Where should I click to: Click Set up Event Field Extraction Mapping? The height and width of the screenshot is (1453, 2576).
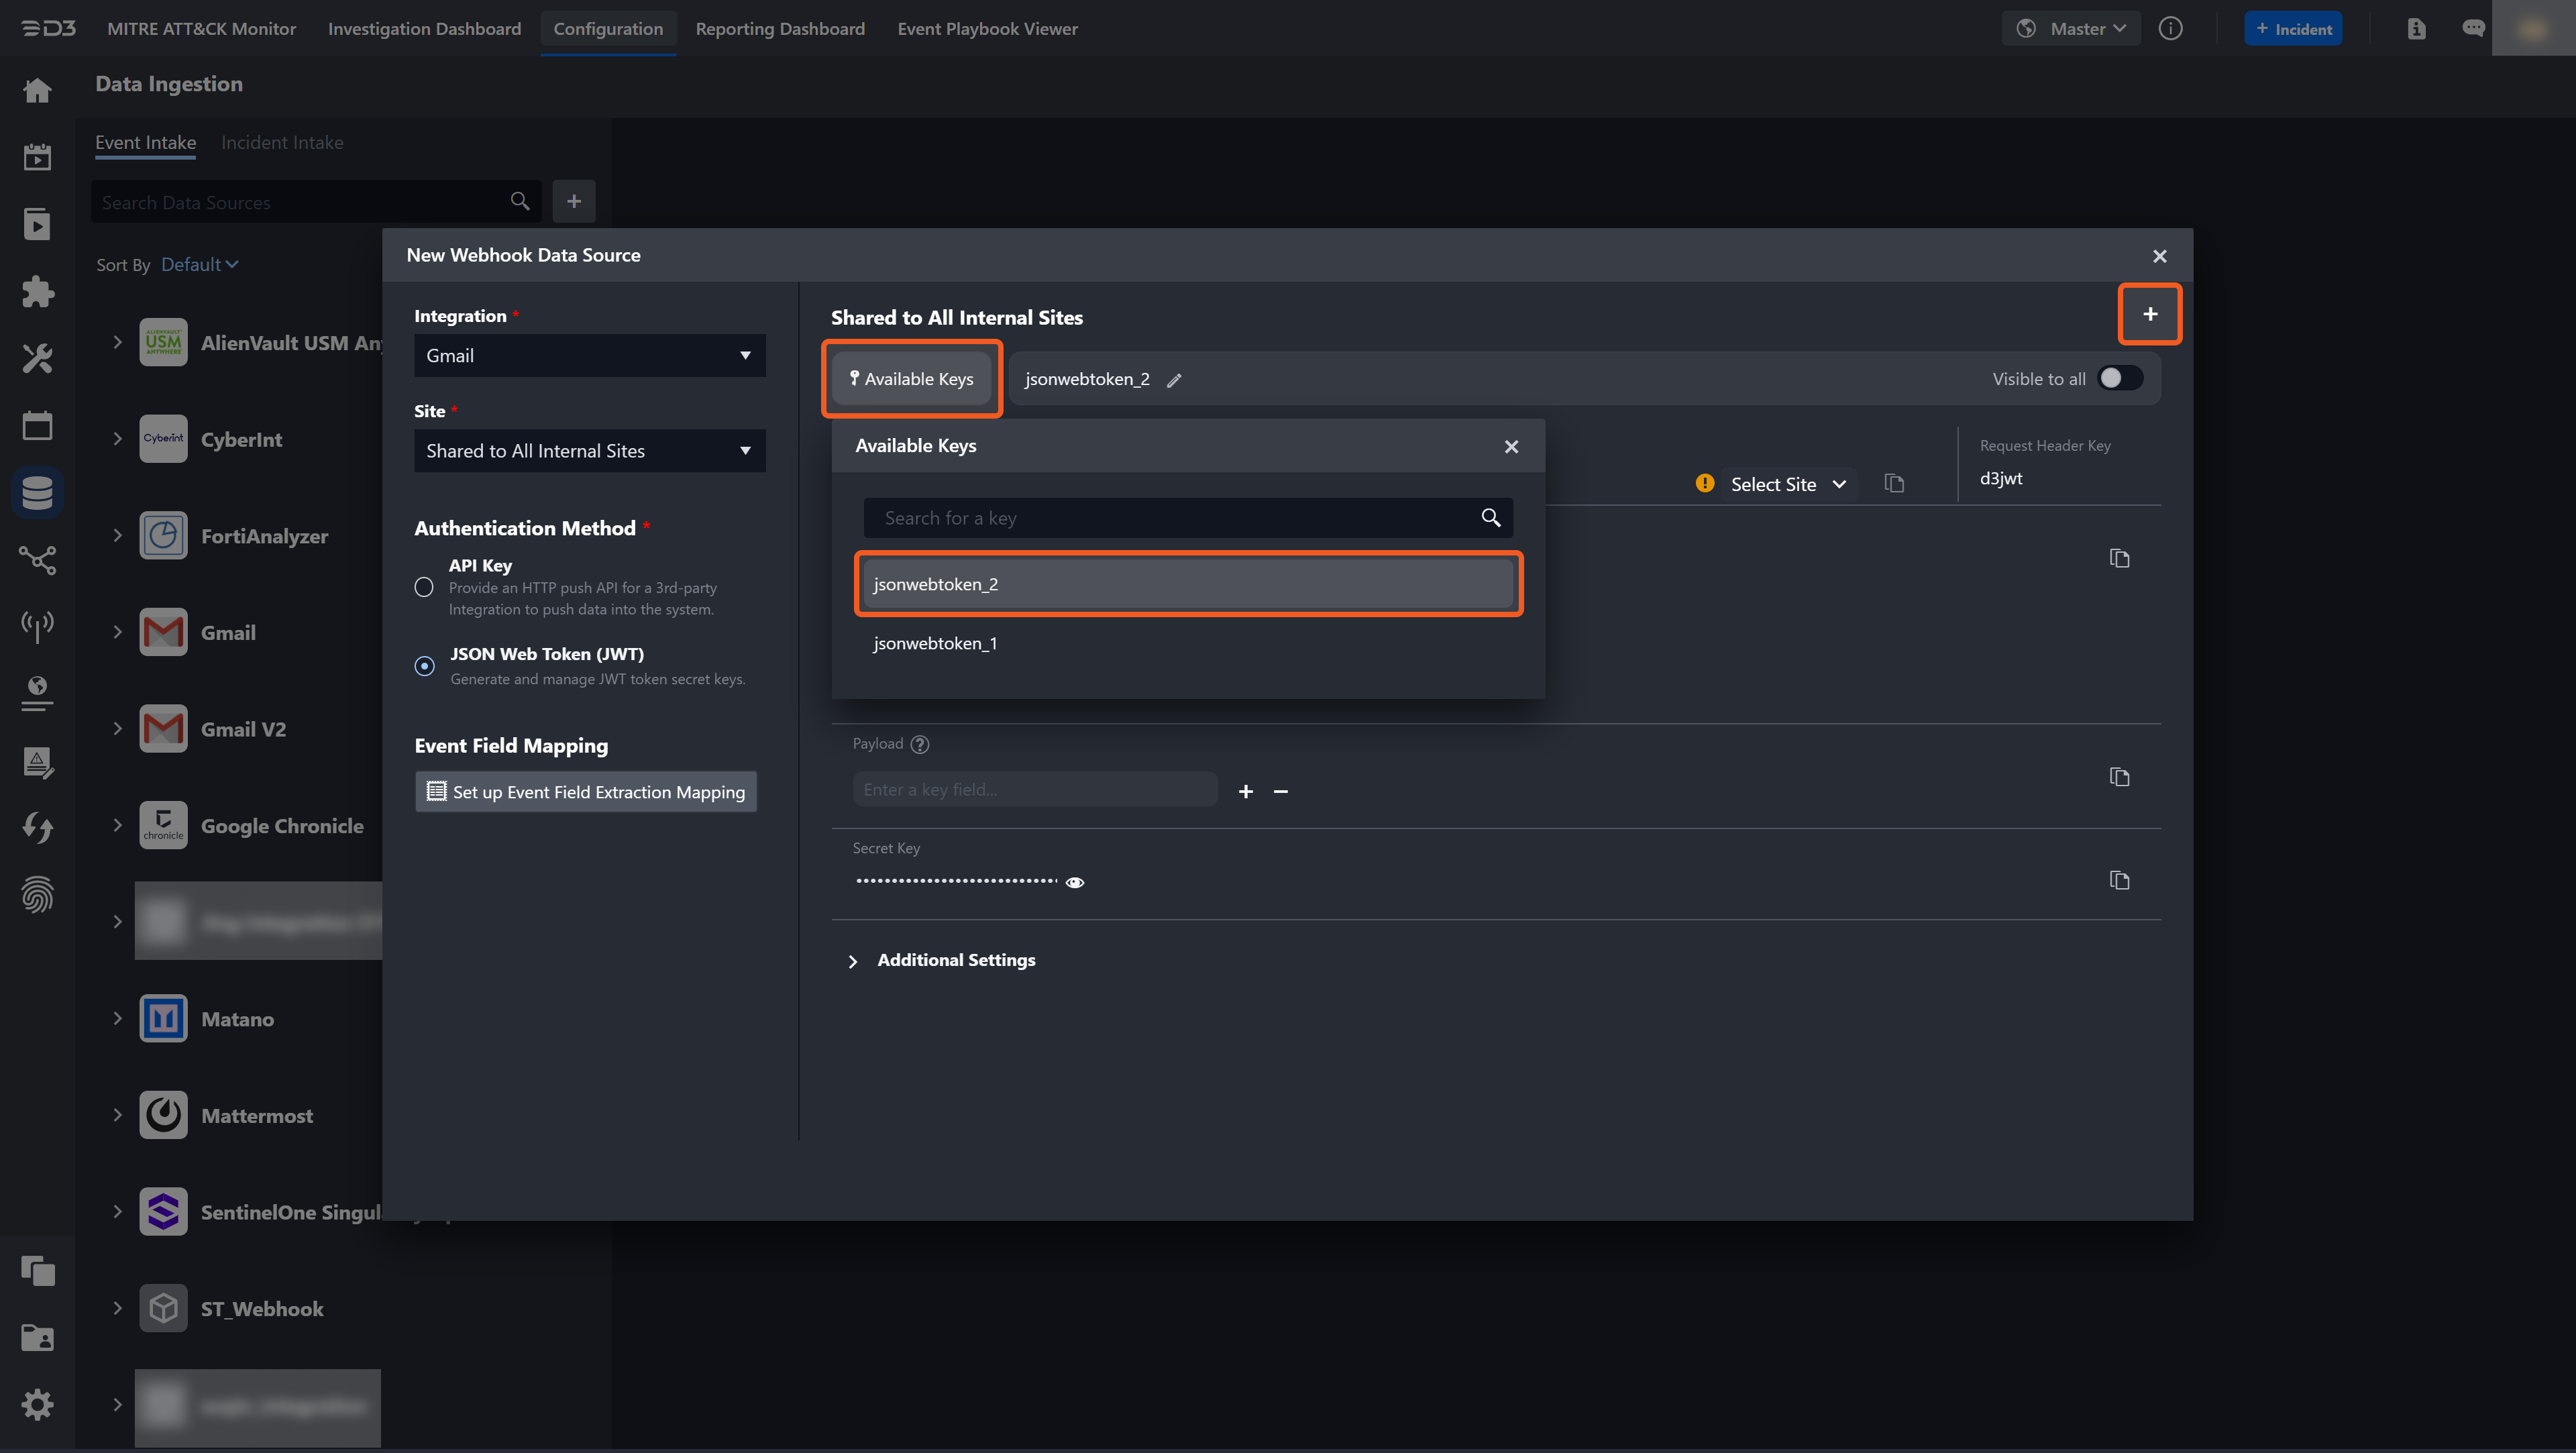point(586,792)
